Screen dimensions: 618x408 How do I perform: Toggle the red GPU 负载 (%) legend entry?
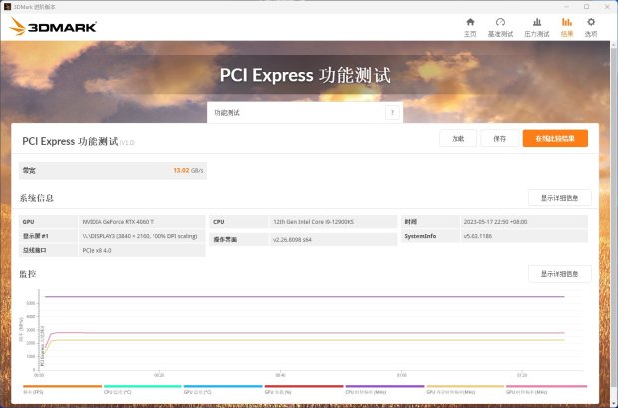[x=304, y=389]
